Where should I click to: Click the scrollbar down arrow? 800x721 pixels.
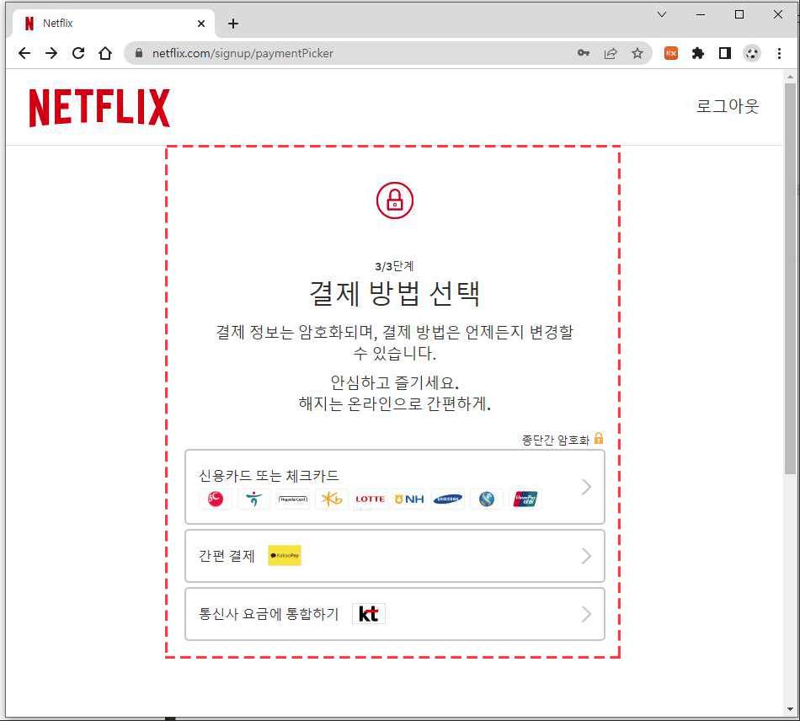click(790, 708)
